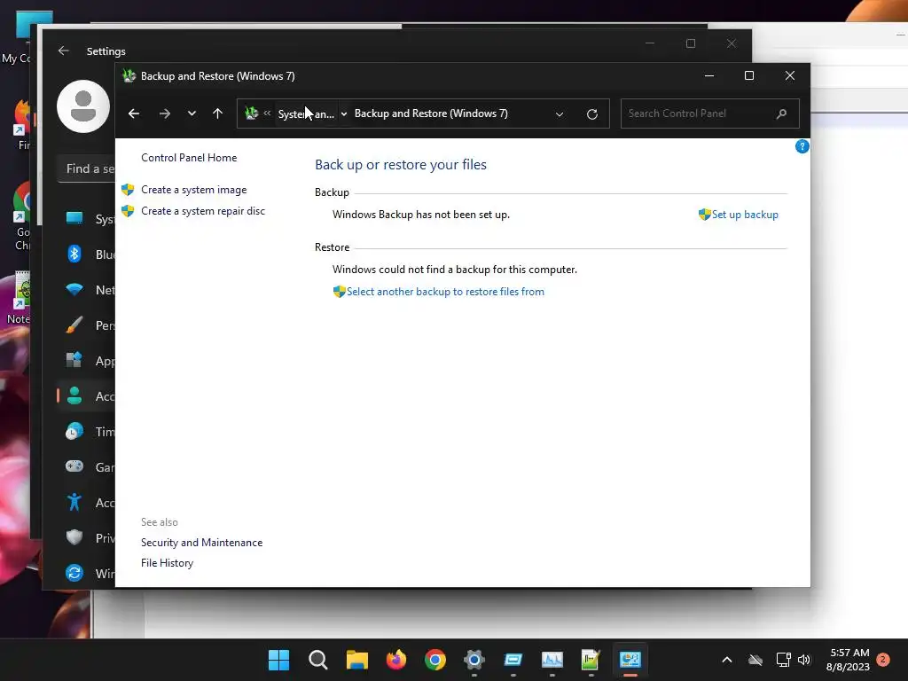
Task: Open taskbar Search magnifier
Action: coord(318,660)
